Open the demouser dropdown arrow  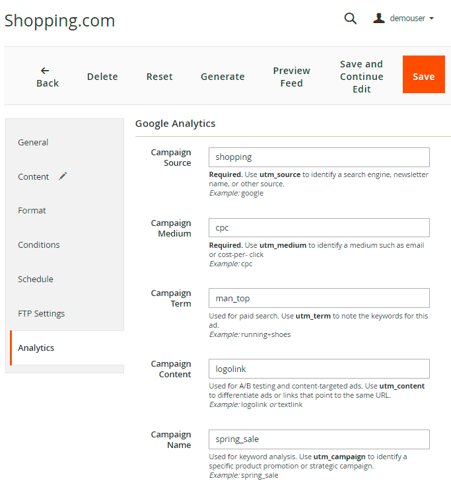(x=432, y=19)
